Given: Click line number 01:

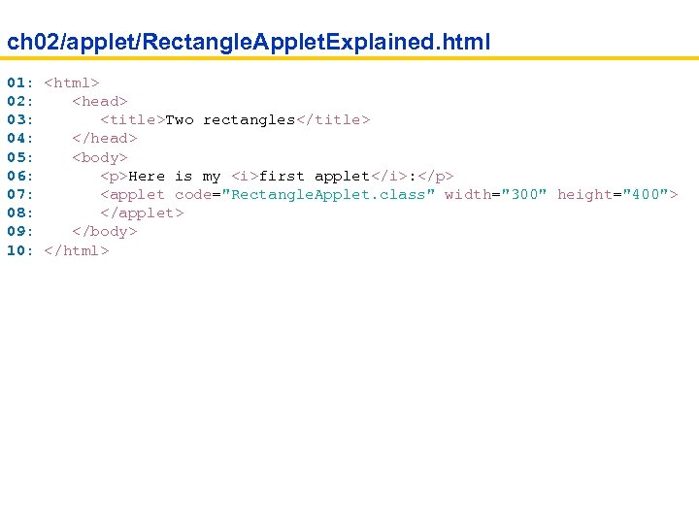Looking at the screenshot, I should coord(20,82).
